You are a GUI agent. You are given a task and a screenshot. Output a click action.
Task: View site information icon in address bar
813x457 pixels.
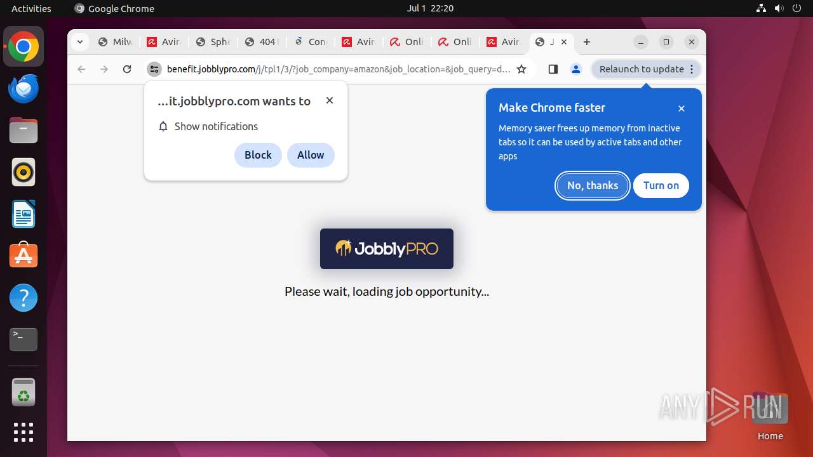pos(154,69)
